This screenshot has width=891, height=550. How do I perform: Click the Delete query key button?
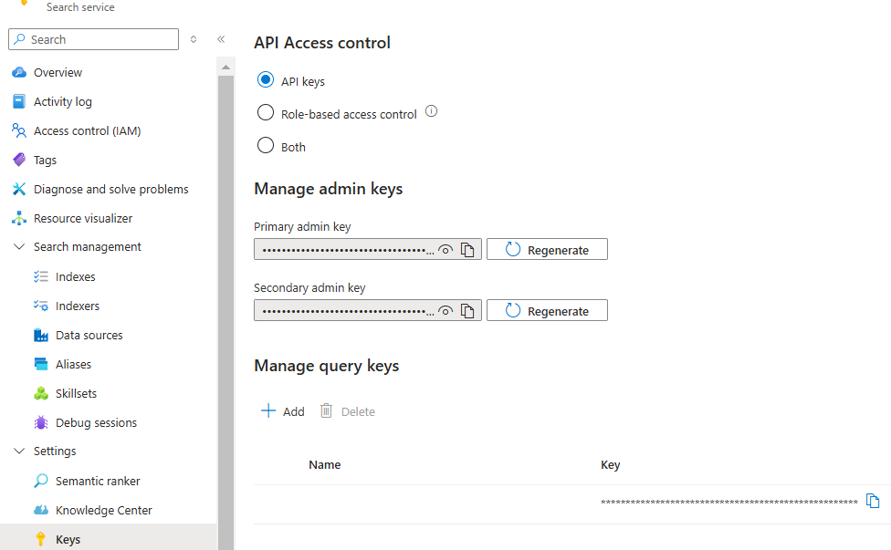347,411
